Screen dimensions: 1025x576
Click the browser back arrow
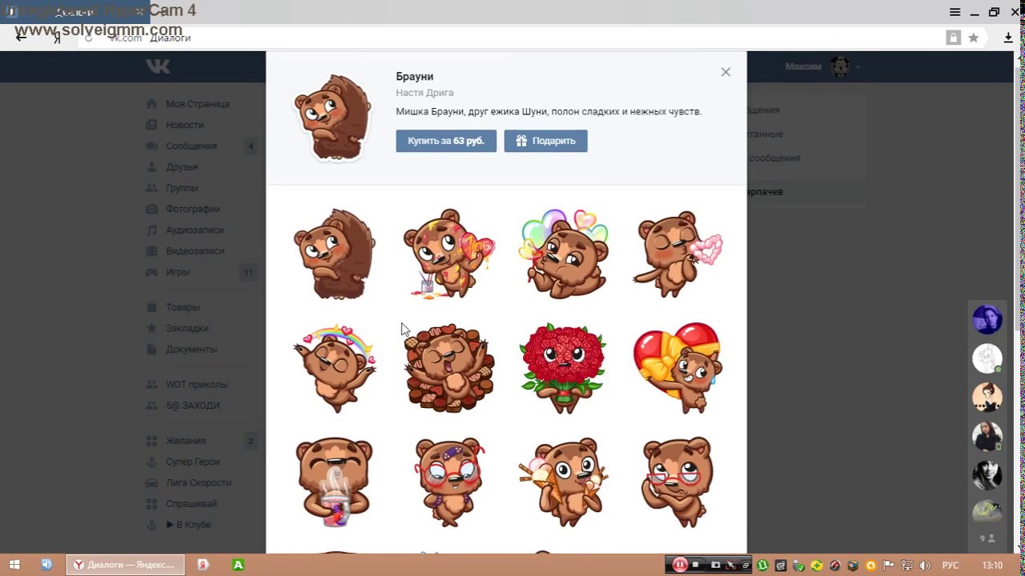22,38
